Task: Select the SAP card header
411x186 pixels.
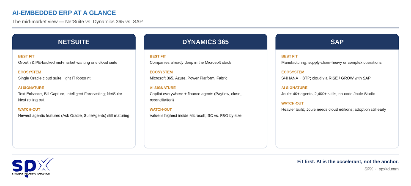Action: [x=337, y=42]
